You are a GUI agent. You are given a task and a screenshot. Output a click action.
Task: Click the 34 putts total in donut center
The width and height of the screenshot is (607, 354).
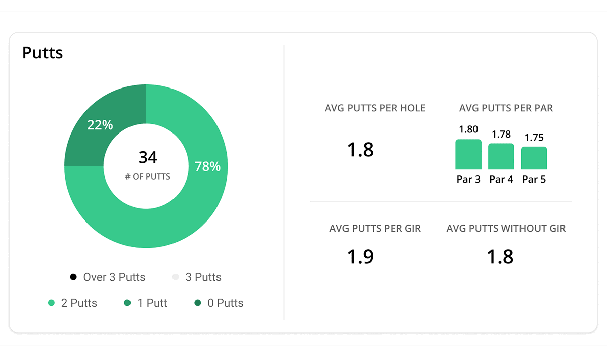pyautogui.click(x=148, y=158)
